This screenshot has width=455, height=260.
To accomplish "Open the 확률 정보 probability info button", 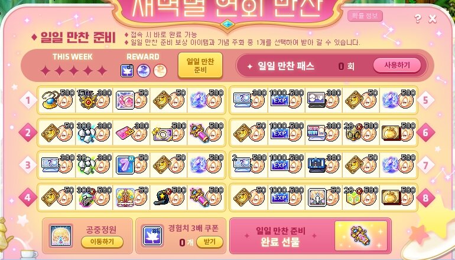I will (365, 16).
